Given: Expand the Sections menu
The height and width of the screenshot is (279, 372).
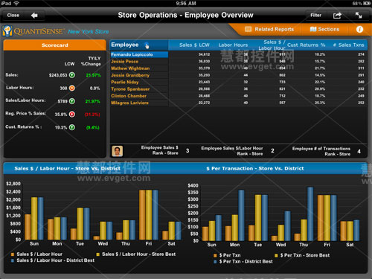Looking at the screenshot, I should (324, 29).
